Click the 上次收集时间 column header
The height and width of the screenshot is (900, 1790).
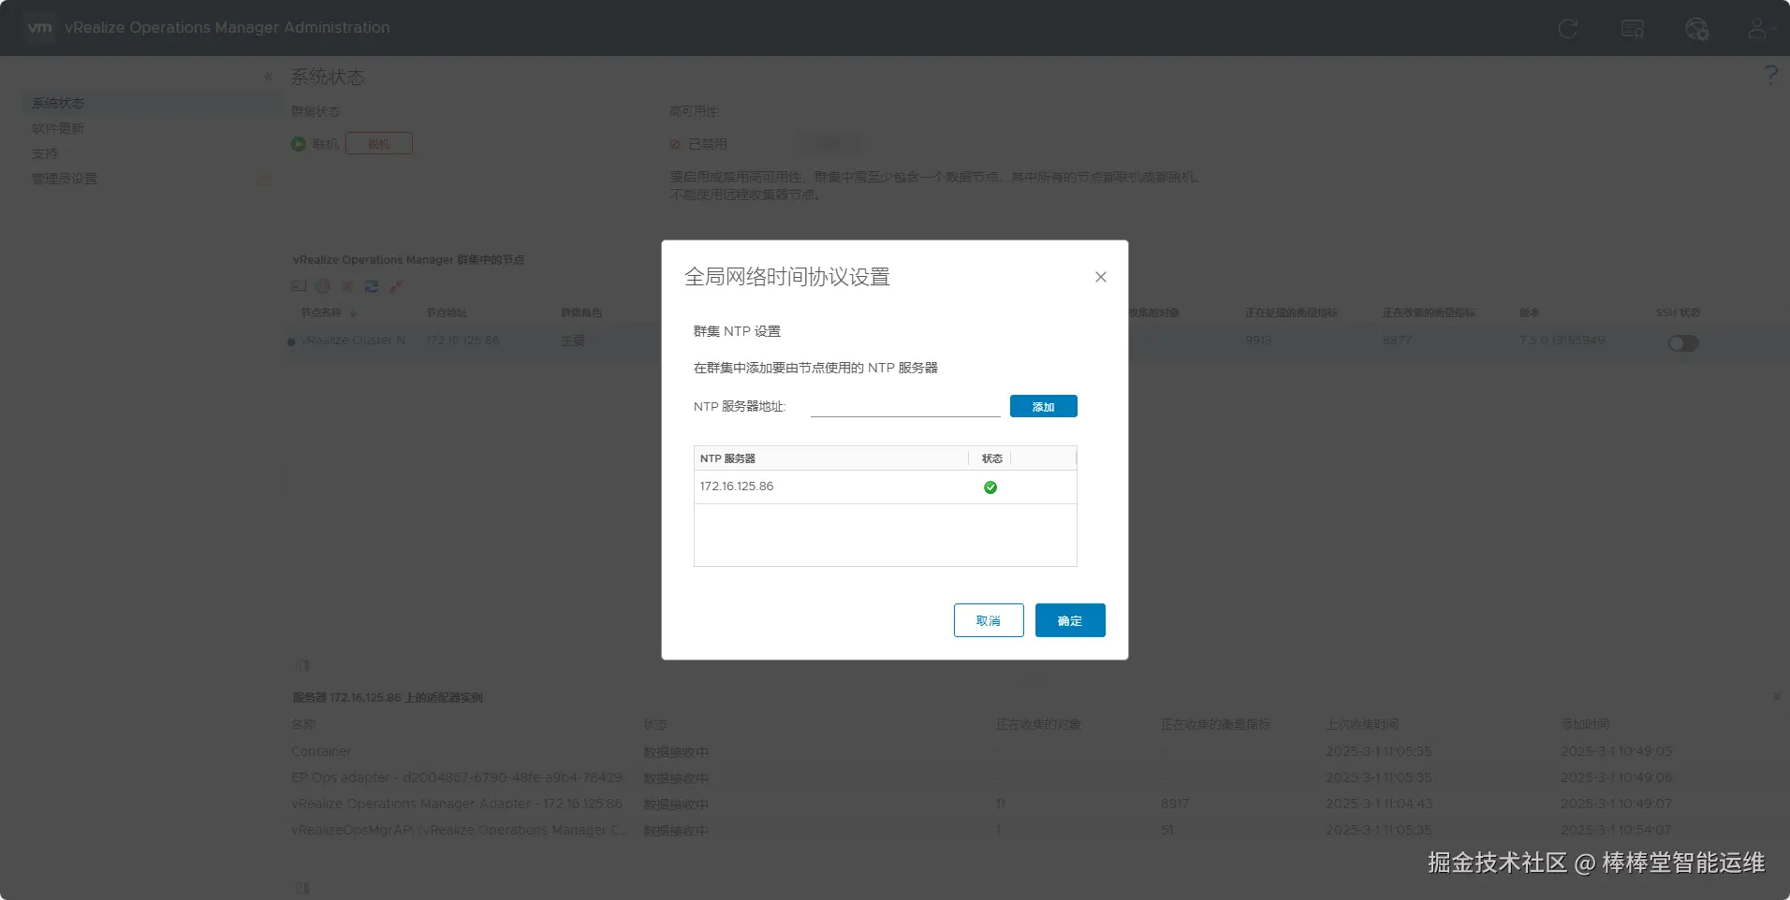pos(1362,724)
